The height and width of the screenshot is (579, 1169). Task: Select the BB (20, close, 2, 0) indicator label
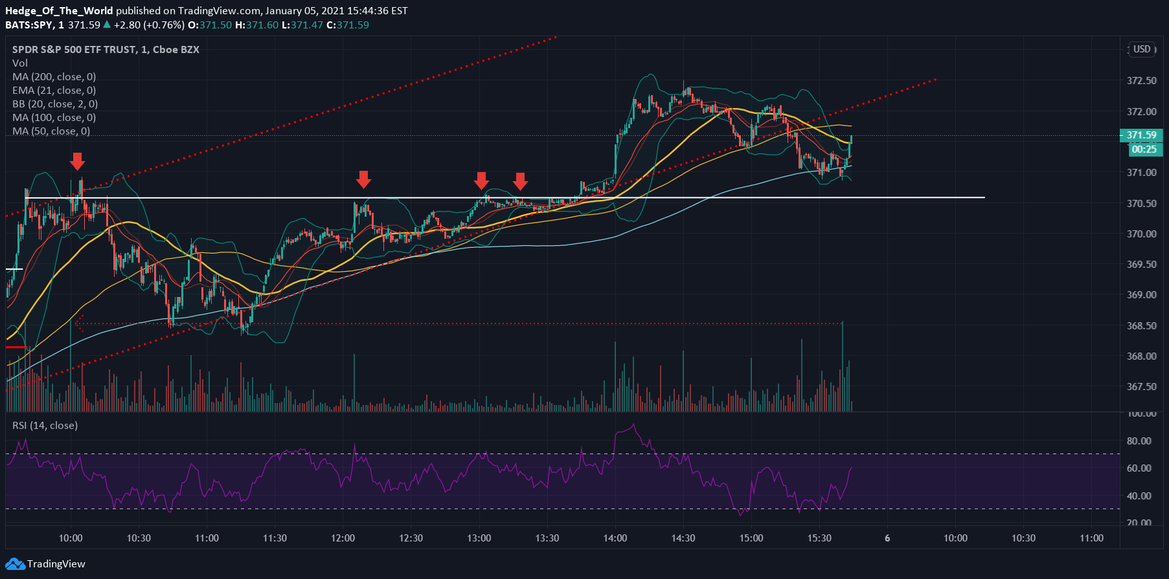click(55, 104)
